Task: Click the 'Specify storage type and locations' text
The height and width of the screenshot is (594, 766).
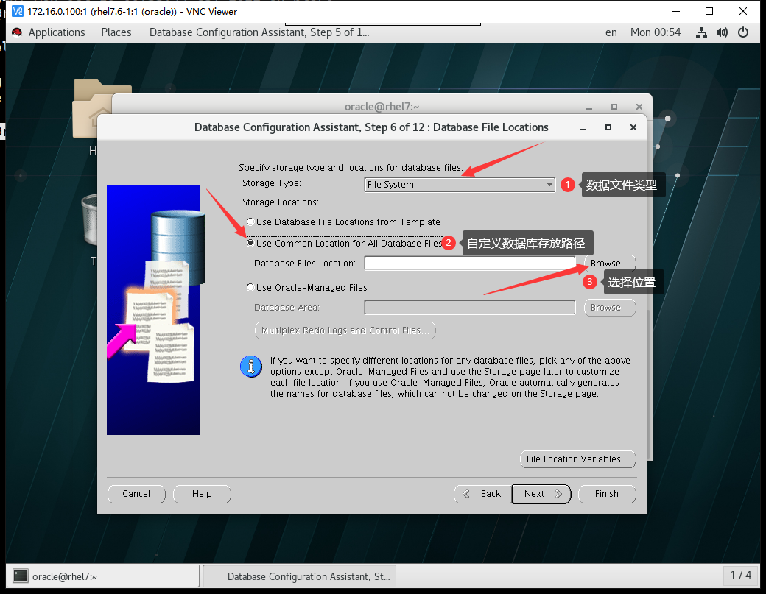Action: (351, 167)
